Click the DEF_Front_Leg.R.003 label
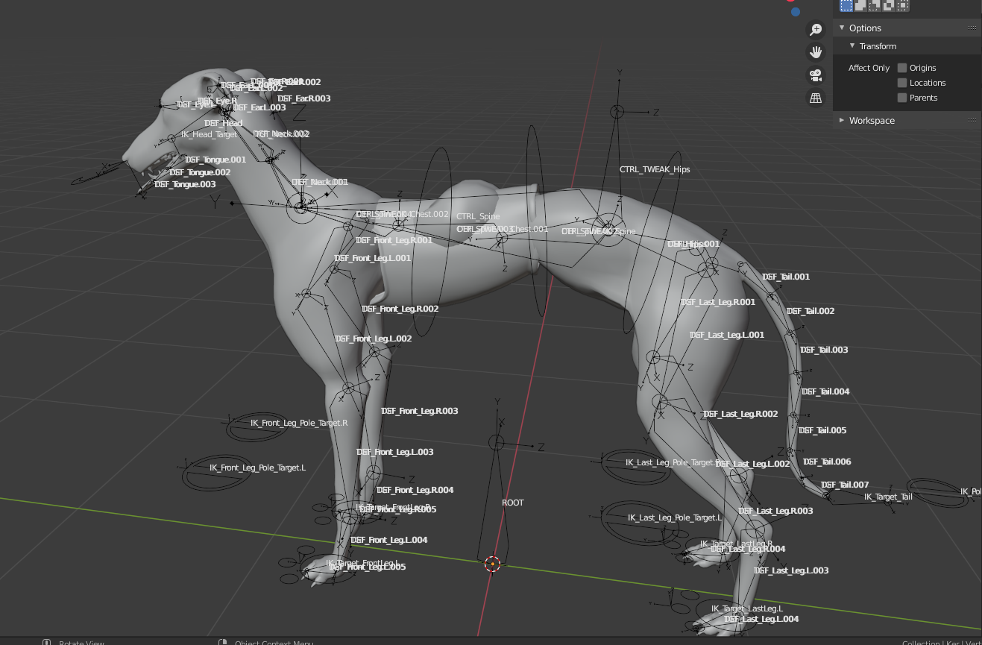Image resolution: width=982 pixels, height=645 pixels. point(420,411)
